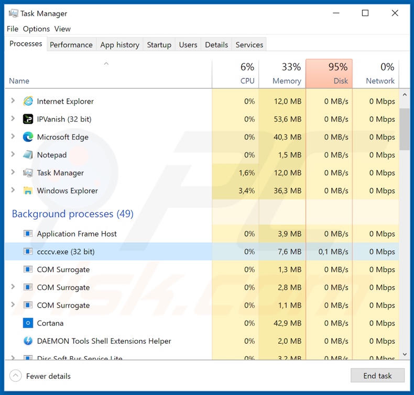Click the 42,9 MB memory value
Screen dimensions: 414x395
click(288, 323)
